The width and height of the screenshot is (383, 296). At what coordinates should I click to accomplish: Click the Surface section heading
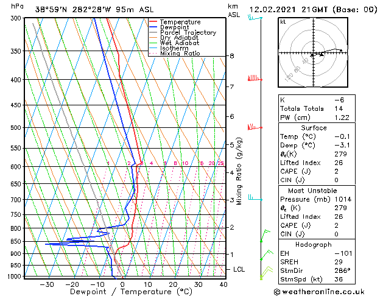(x=314, y=128)
